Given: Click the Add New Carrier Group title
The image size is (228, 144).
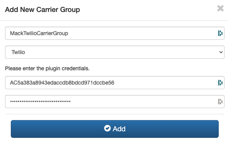Looking at the screenshot, I should pos(43,10).
